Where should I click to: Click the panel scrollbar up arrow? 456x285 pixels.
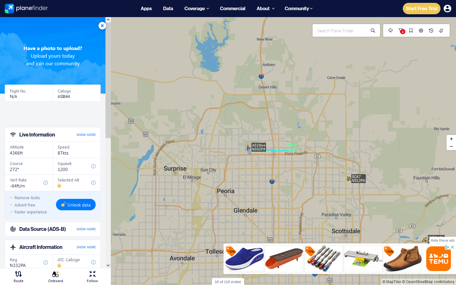click(x=108, y=20)
